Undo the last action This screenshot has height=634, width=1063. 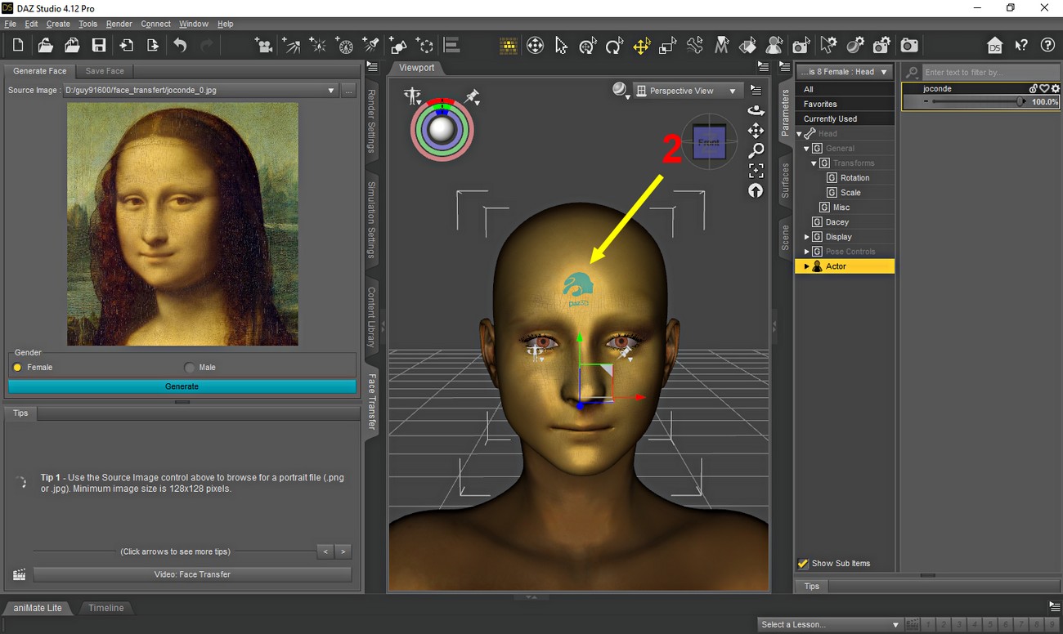(x=180, y=45)
